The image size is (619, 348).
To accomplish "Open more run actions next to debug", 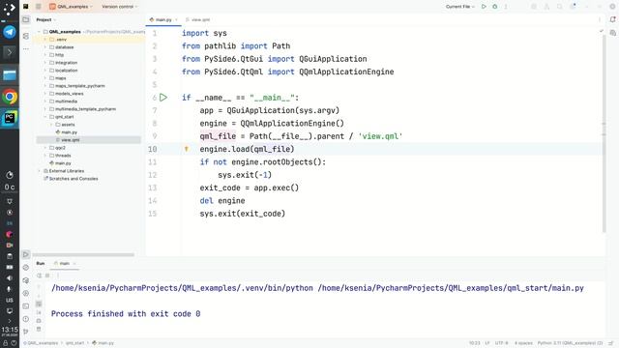I will click(506, 7).
